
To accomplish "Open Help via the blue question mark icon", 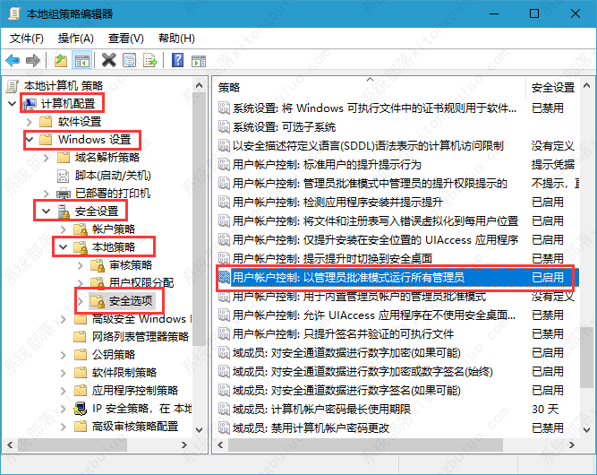I will pos(177,60).
